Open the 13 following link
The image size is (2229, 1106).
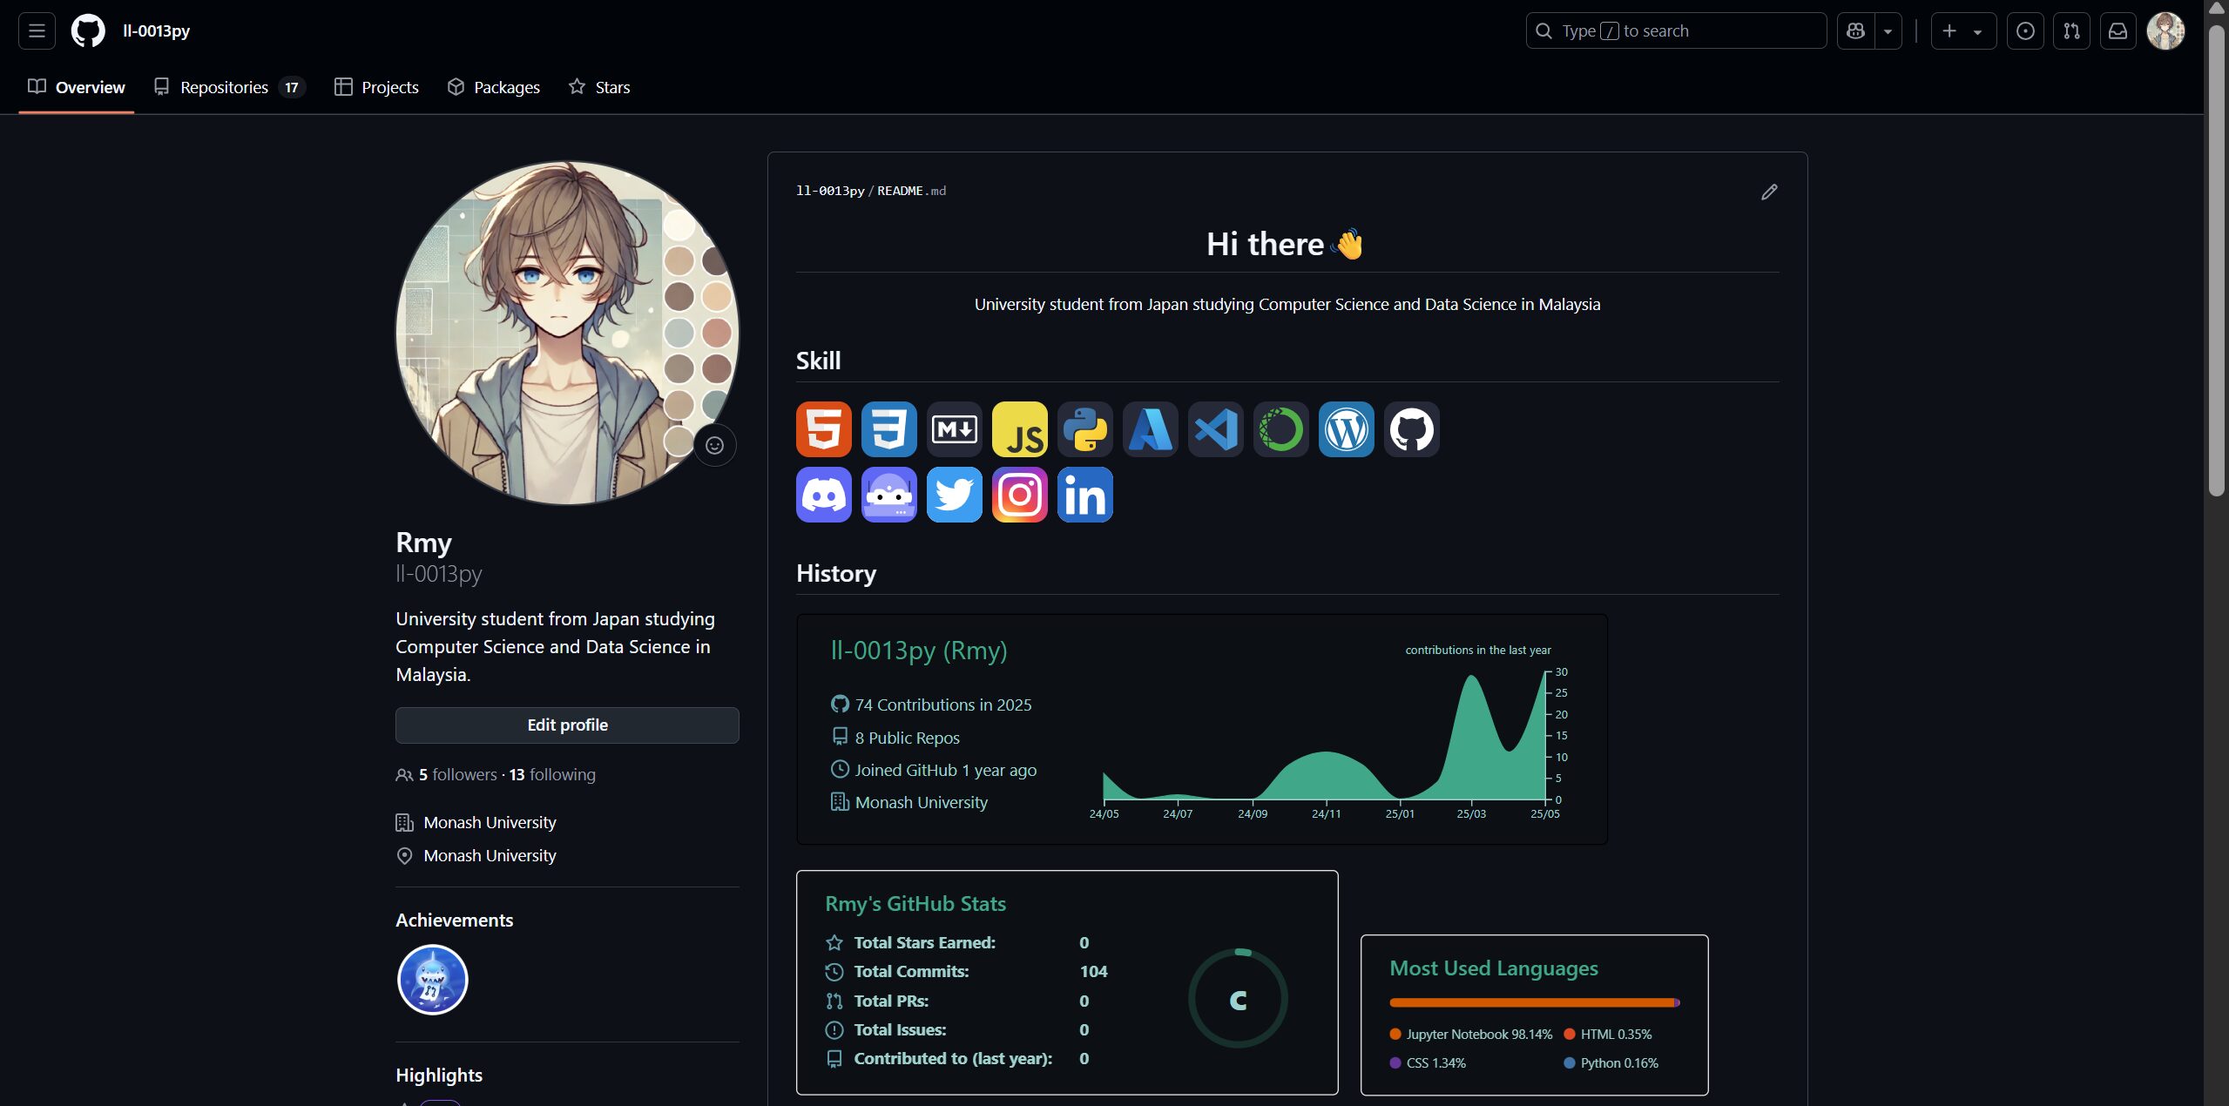tap(552, 774)
